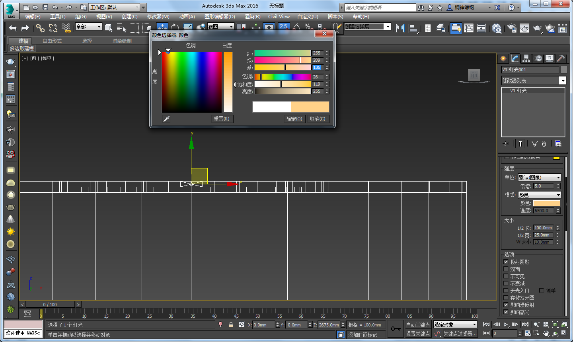Open the Motion panel tab icon
The image size is (573, 342).
[538, 59]
